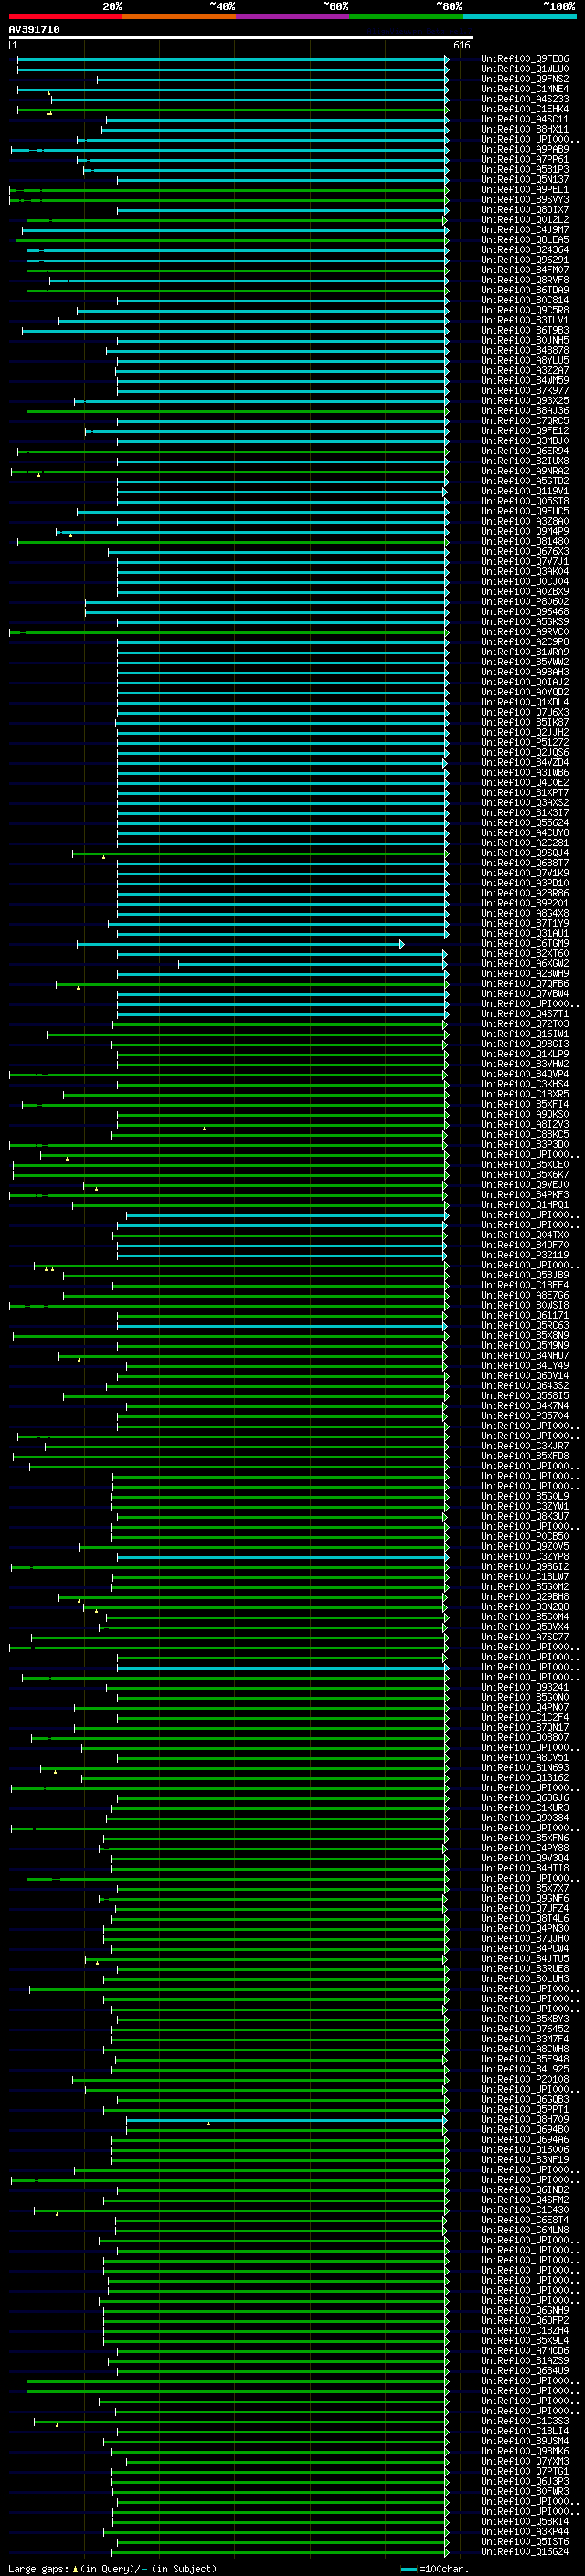Select the label UniRef100_Q5N137
The width and height of the screenshot is (585, 2576).
[x=525, y=180]
